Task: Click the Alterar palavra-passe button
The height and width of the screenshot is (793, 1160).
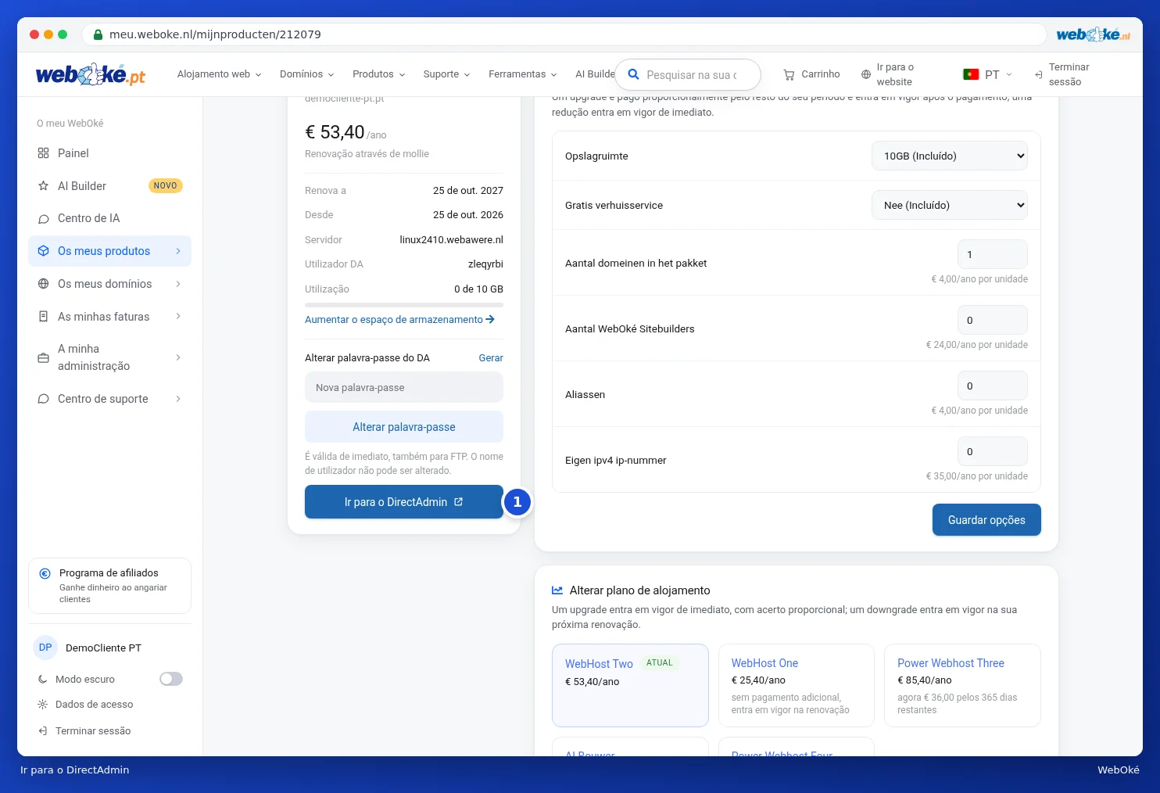Action: point(404,427)
